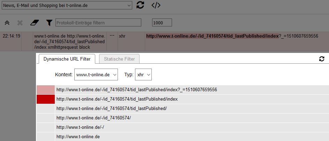329x141 pixels.
Task: Collapse log entries with the double chevron icon
Action: [x=7, y=23]
